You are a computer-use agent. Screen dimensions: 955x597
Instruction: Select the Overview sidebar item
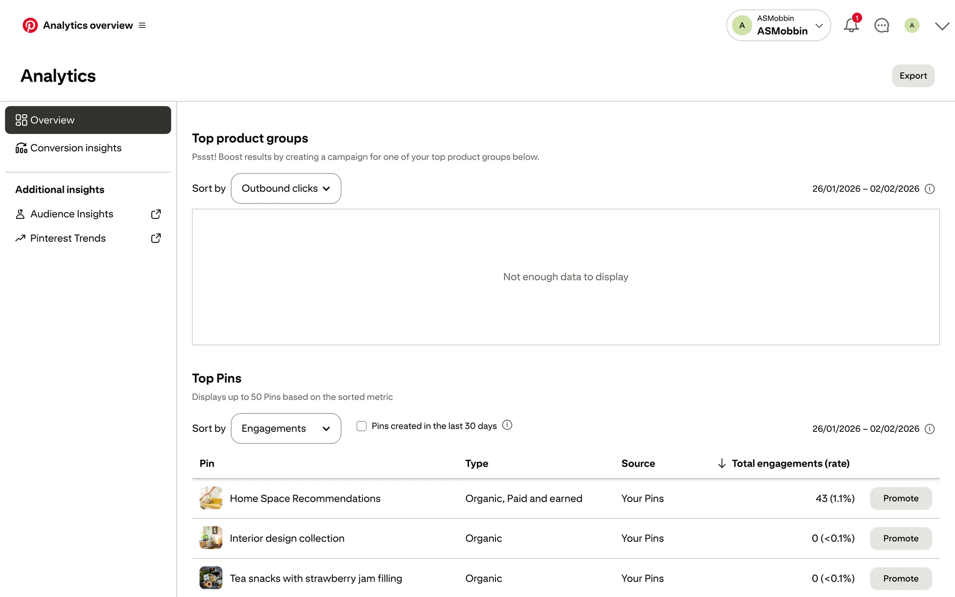[x=88, y=120]
